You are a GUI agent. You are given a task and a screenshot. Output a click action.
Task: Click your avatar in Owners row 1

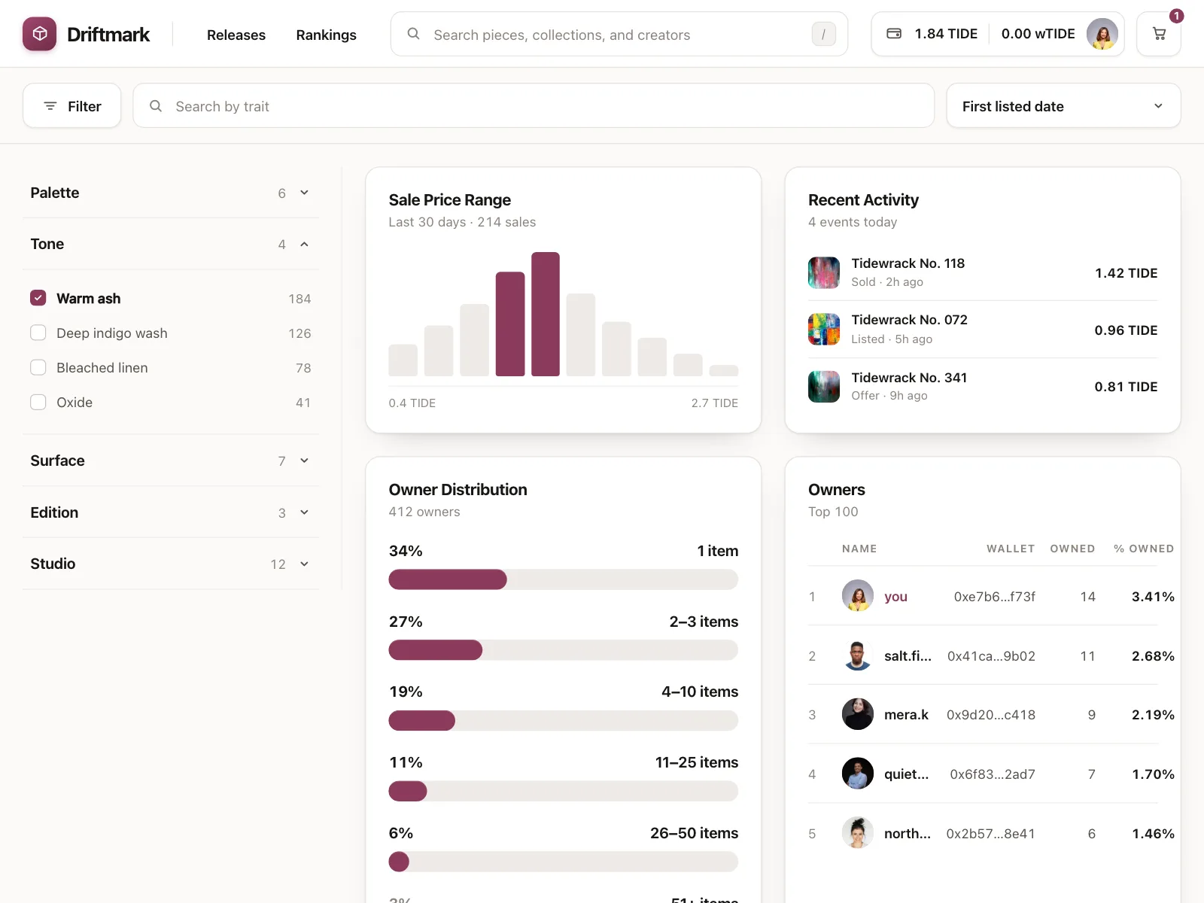point(857,596)
